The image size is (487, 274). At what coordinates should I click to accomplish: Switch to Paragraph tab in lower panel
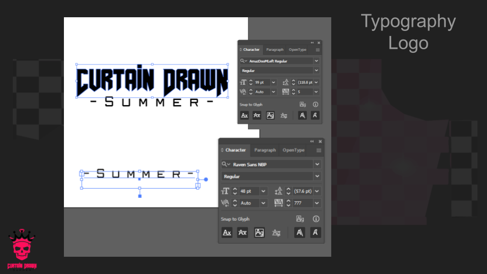coord(265,150)
